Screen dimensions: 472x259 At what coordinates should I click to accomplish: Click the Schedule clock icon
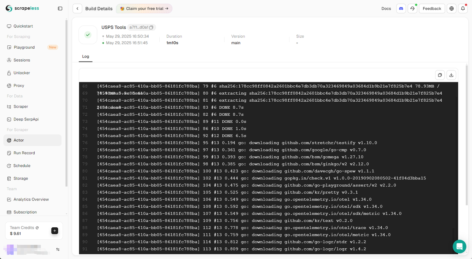[x=9, y=166]
